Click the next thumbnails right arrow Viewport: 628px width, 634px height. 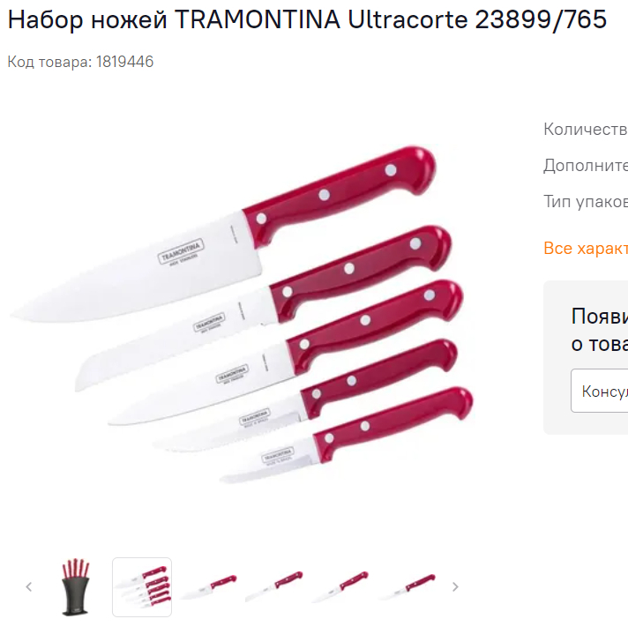pyautogui.click(x=455, y=586)
